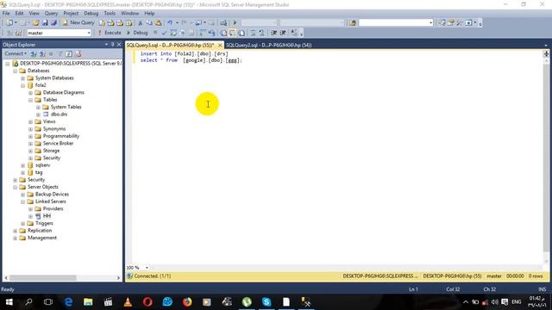The image size is (552, 310).
Task: Open the Connect dropdown in Object Explorer
Action: click(x=16, y=53)
